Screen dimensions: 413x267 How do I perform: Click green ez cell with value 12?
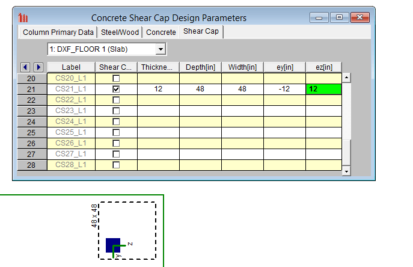pos(323,89)
